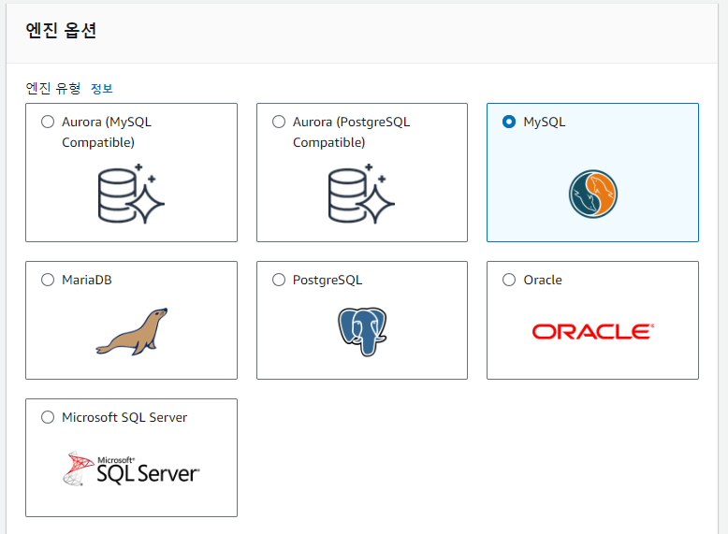Click the Aurora PostgreSQL database sparkle icon
The image size is (728, 534).
pyautogui.click(x=361, y=194)
